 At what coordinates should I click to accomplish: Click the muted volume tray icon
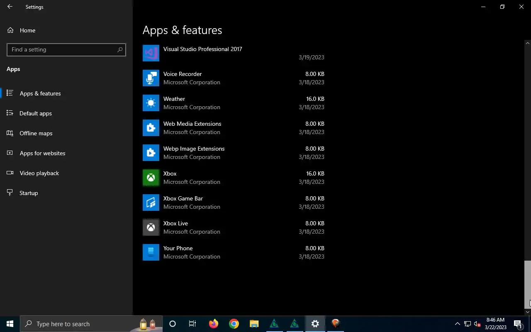[x=477, y=324]
